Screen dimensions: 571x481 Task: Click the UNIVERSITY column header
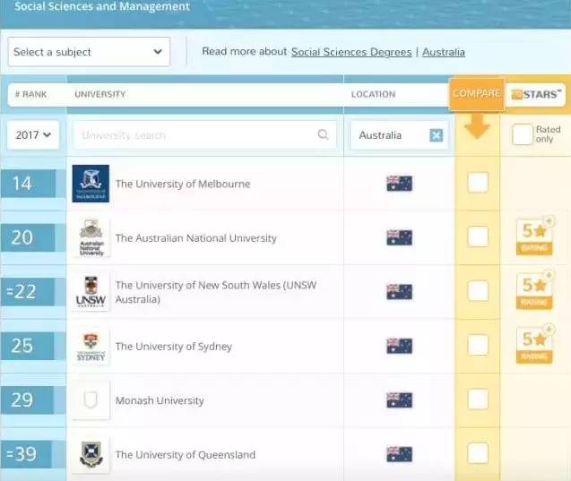100,94
